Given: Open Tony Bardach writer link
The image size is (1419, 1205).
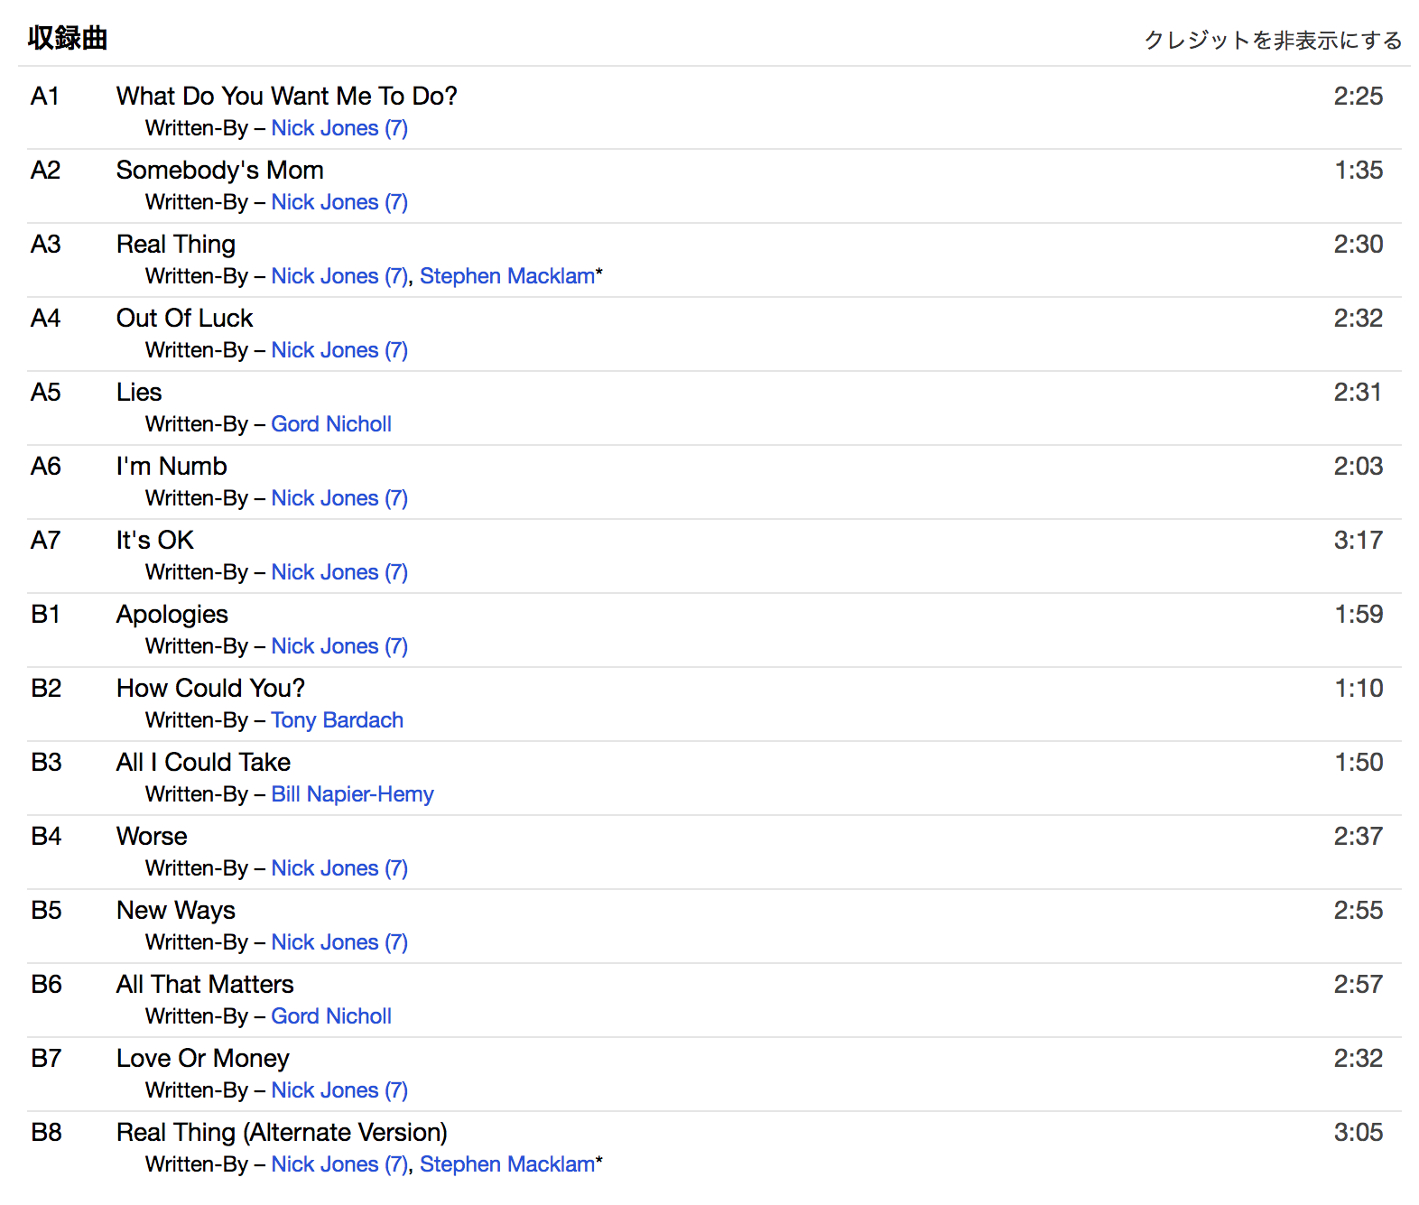Looking at the screenshot, I should [337, 720].
